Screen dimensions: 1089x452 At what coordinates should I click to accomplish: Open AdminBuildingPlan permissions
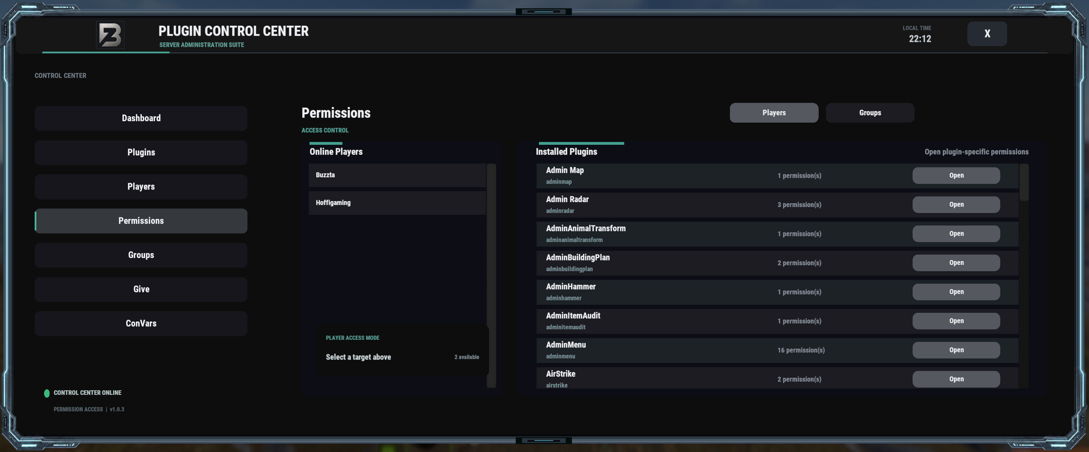coord(956,263)
